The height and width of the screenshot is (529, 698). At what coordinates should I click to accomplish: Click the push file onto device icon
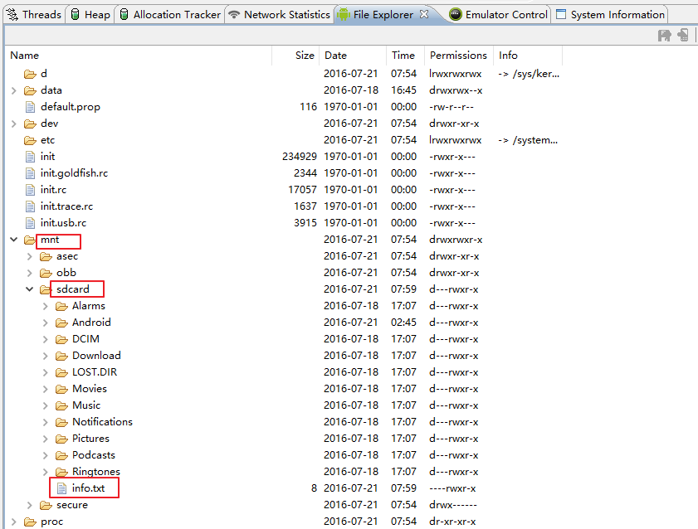pyautogui.click(x=683, y=35)
